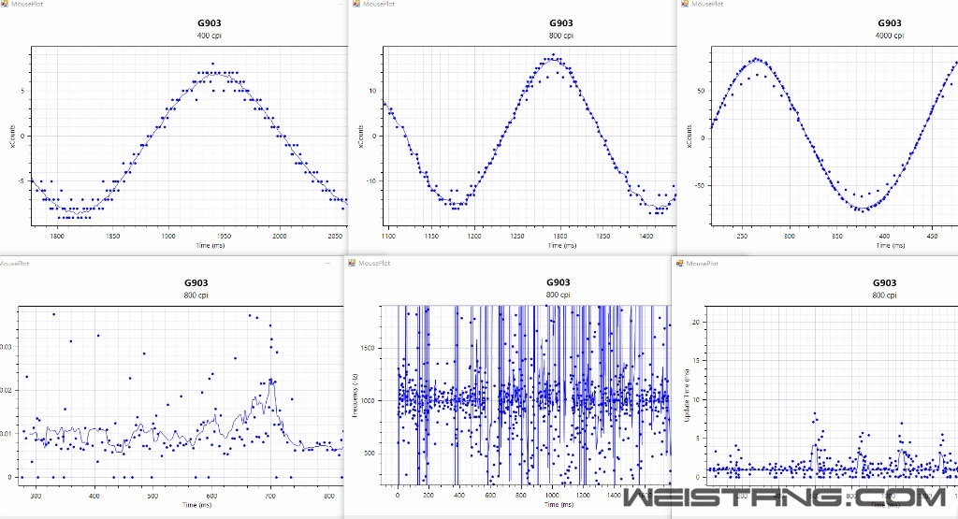Select the 'Update Time (ms)' axis label

(687, 395)
